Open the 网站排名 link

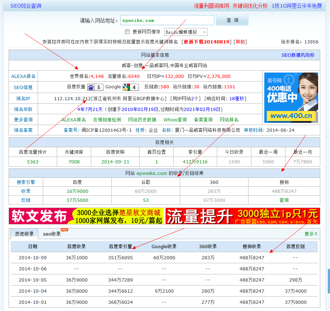(x=229, y=120)
